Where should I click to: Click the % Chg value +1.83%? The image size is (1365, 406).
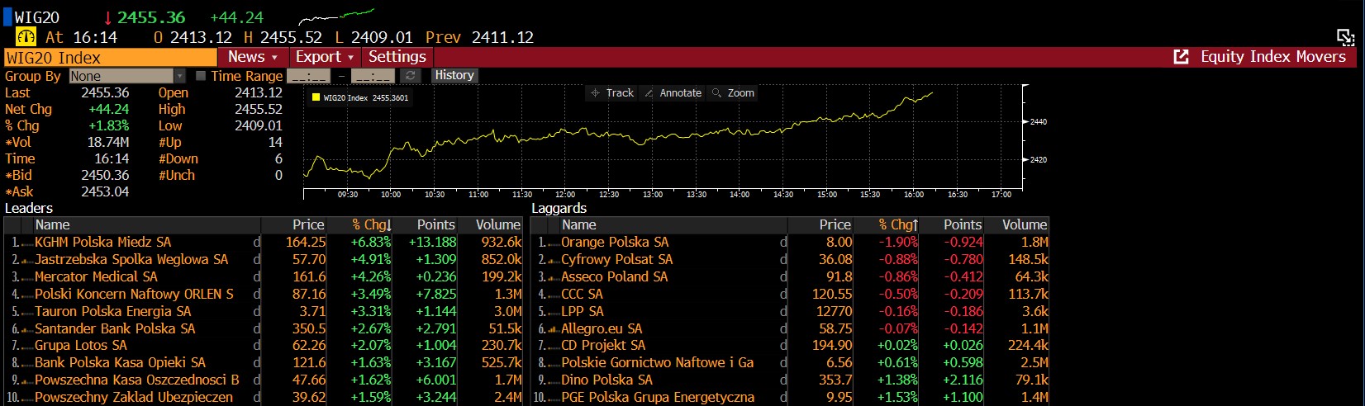[109, 126]
